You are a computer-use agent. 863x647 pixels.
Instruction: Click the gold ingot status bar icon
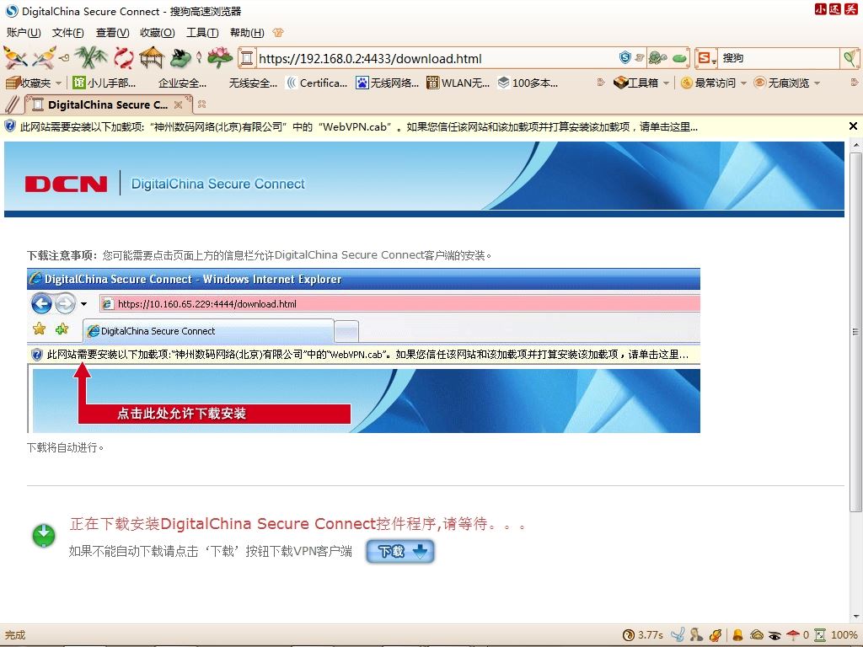point(756,635)
